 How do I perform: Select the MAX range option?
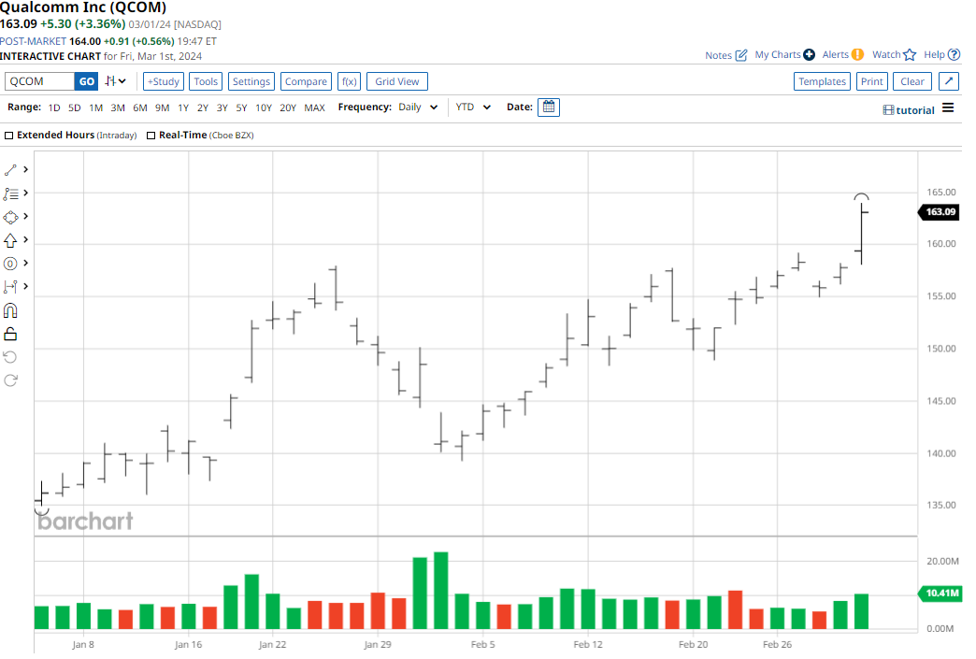[314, 107]
